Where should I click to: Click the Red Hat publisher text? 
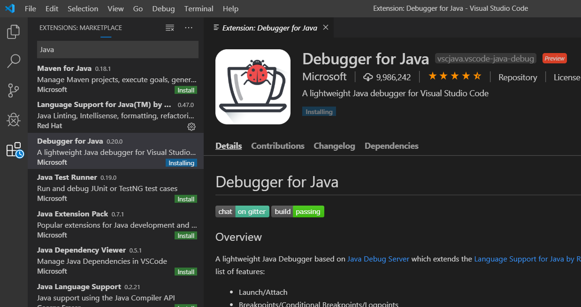(50, 126)
